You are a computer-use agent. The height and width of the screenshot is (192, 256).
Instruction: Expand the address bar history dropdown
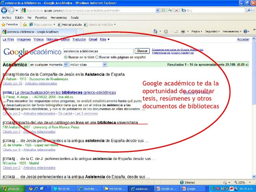[158, 11]
